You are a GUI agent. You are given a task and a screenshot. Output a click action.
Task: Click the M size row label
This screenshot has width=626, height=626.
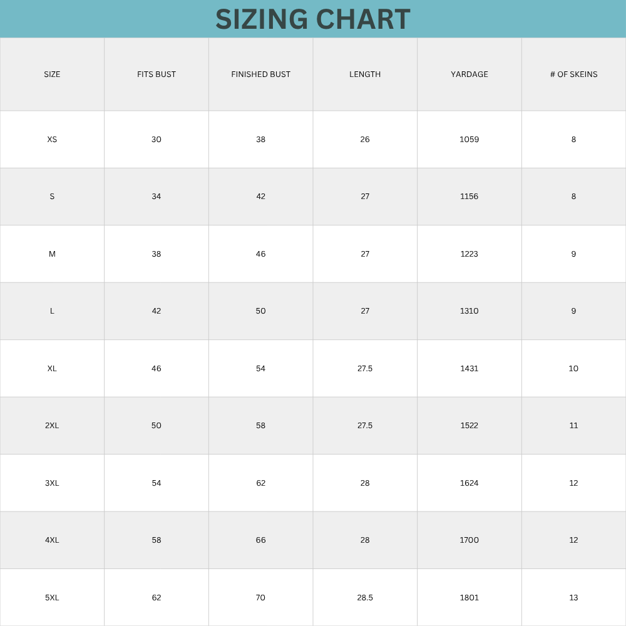click(52, 254)
